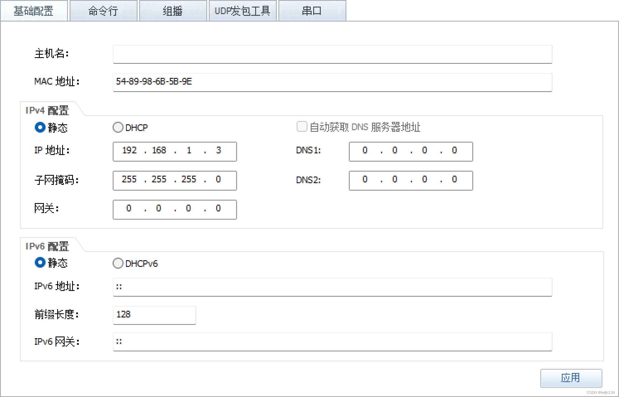
Task: Click the 前缀长度 field showing 128
Action: tap(154, 315)
